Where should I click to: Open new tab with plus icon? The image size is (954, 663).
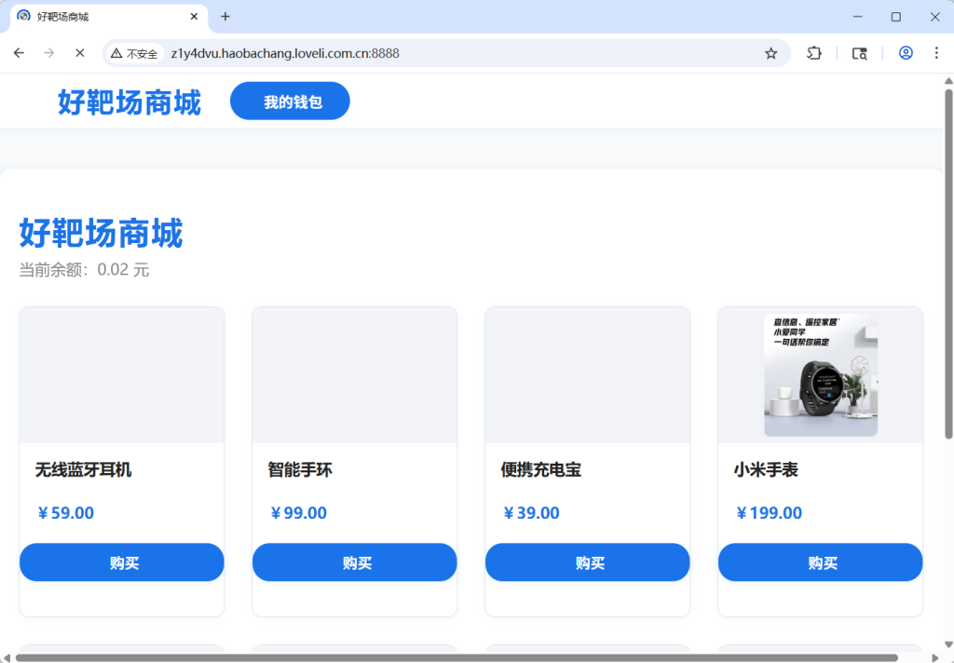(225, 17)
